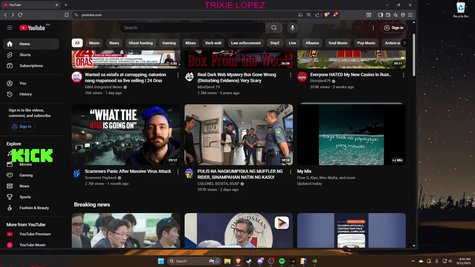This screenshot has height=267, width=475.
Task: Play the Scammers Panic video thumbnail
Action: tap(126, 135)
